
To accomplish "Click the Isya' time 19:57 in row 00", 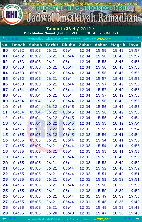I will pyautogui.click(x=134, y=50).
